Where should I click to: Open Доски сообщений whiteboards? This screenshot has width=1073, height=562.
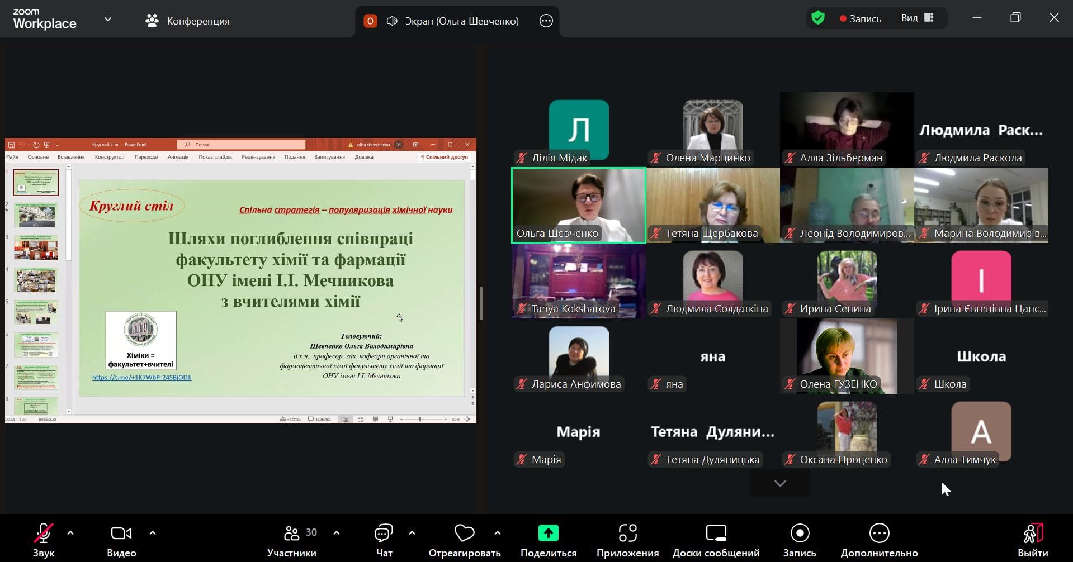(716, 540)
